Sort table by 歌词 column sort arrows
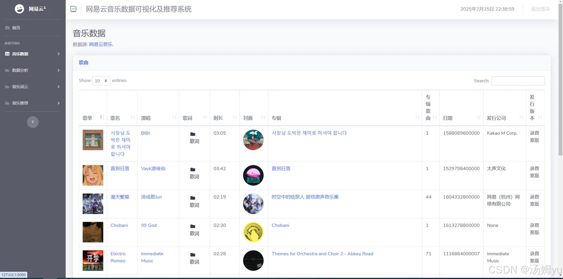The width and height of the screenshot is (563, 279). tap(205, 117)
